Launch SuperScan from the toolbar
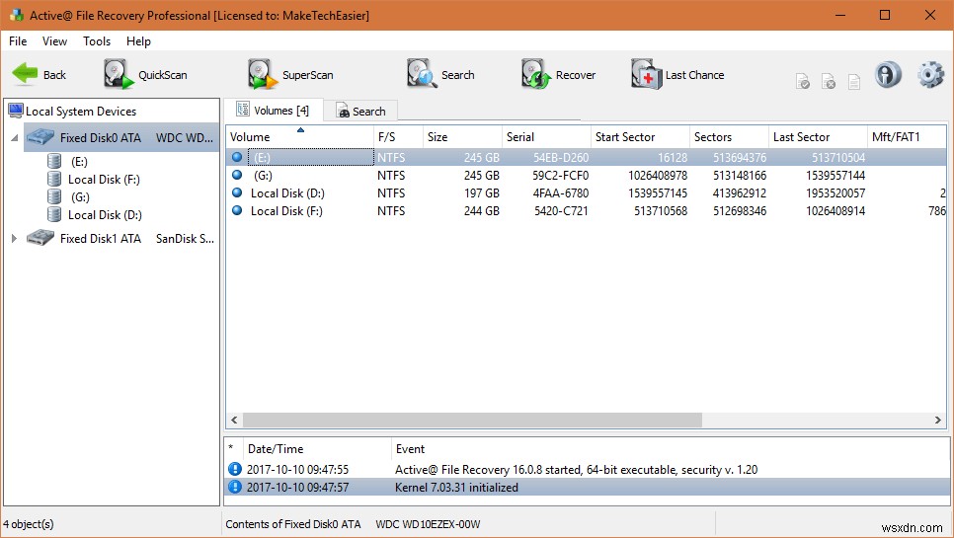 290,74
